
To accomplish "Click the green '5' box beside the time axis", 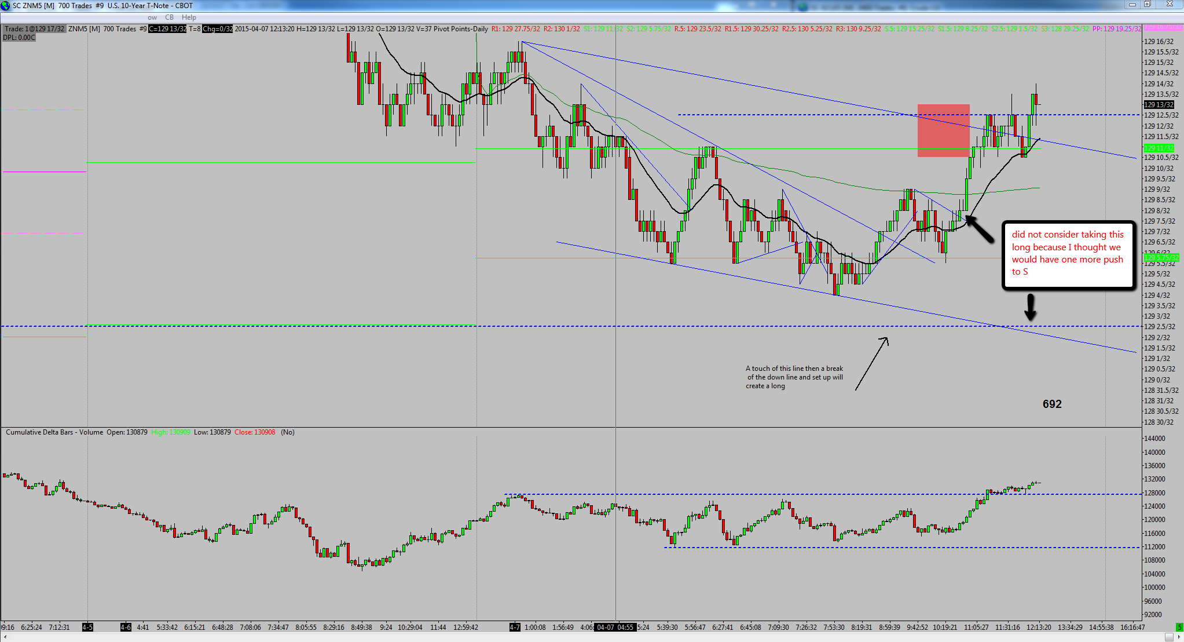I will (x=1179, y=627).
